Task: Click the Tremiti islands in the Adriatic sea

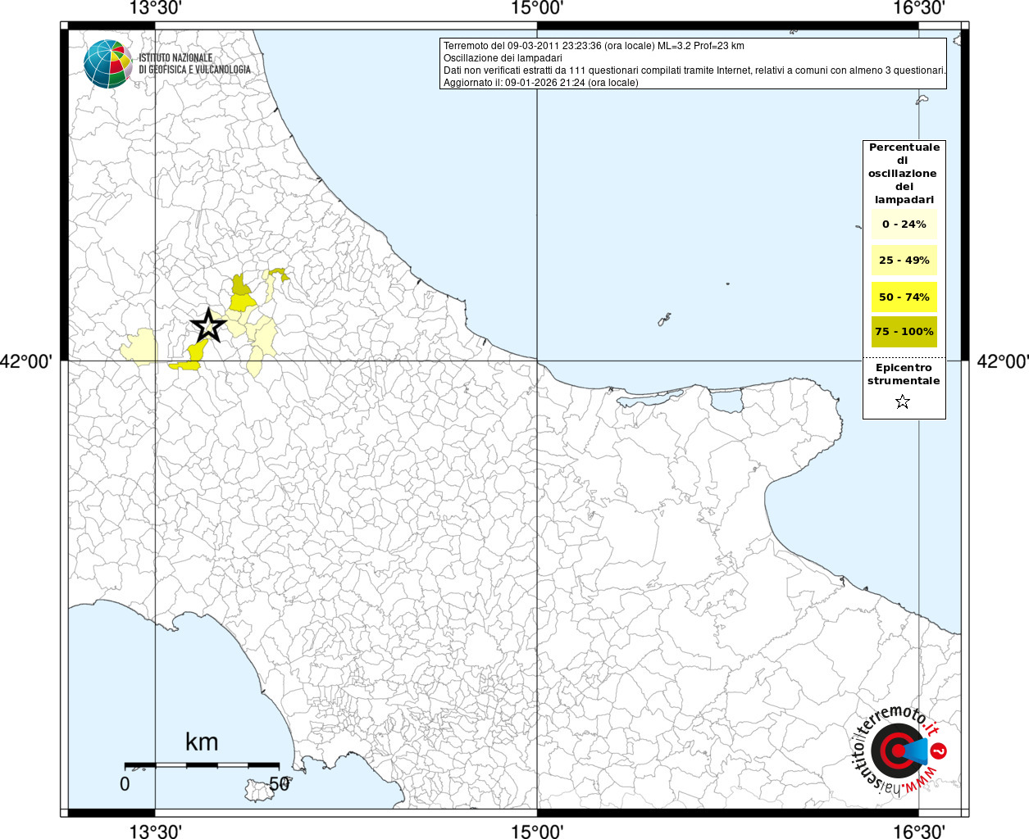Action: (664, 319)
